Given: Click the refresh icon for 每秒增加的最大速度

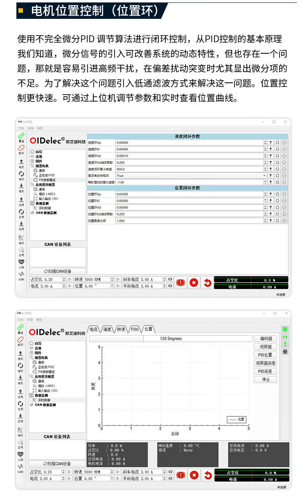Looking at the screenshot, I should [277, 182].
